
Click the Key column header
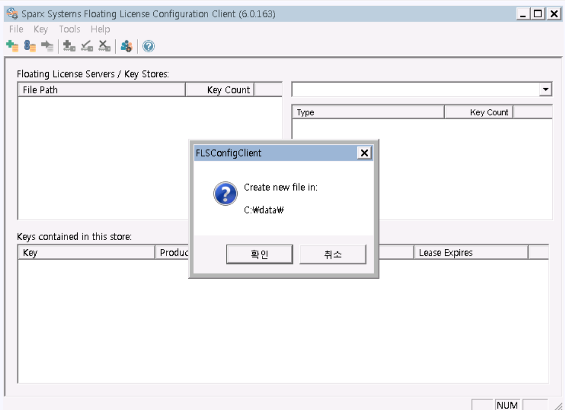86,252
